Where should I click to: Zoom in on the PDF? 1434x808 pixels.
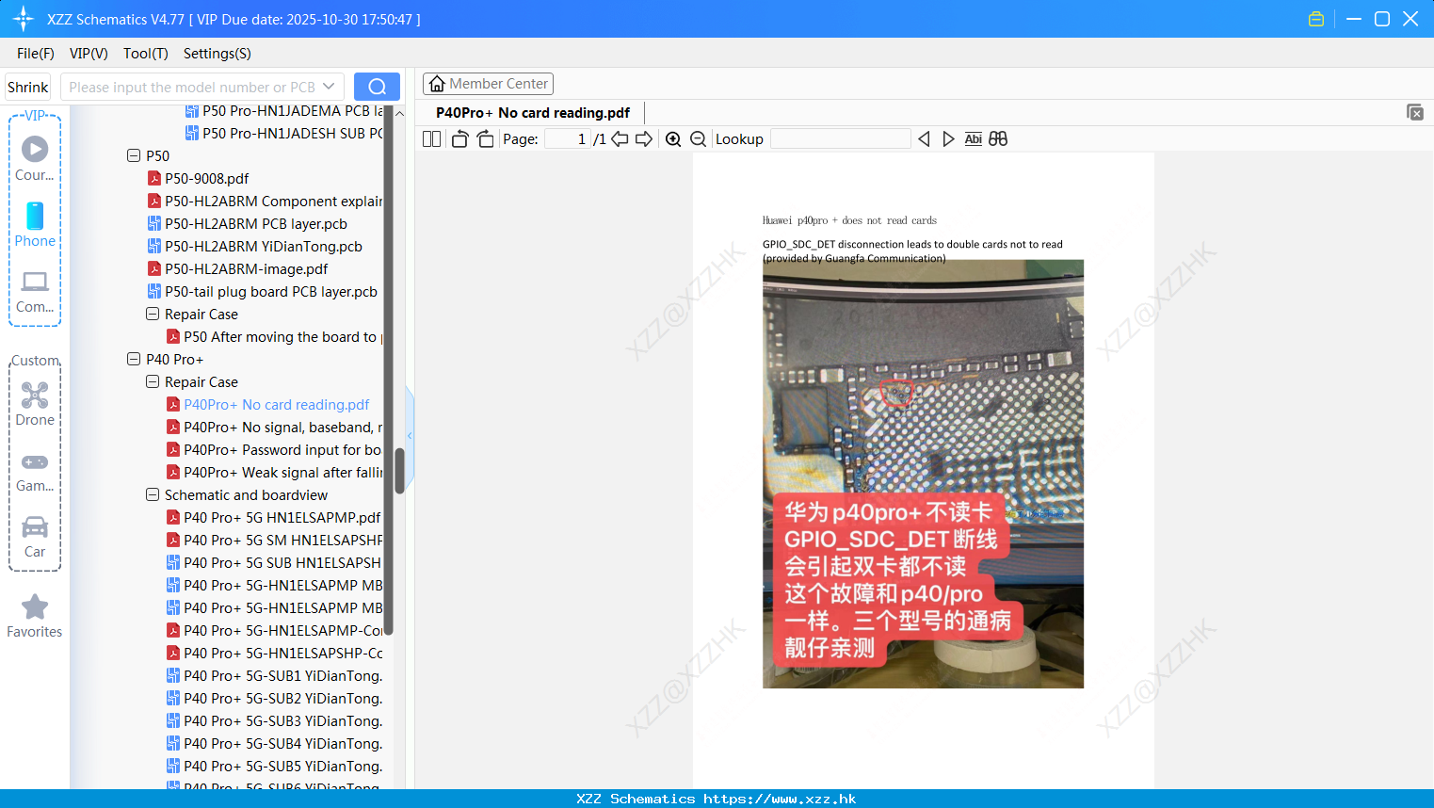673,139
